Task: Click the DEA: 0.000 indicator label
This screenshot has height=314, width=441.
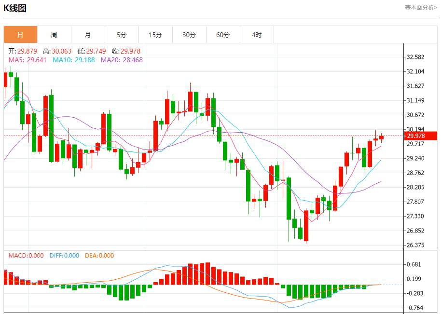Action: tap(99, 256)
